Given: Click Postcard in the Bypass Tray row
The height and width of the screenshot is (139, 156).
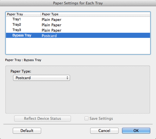Looking at the screenshot, I should click(49, 36).
